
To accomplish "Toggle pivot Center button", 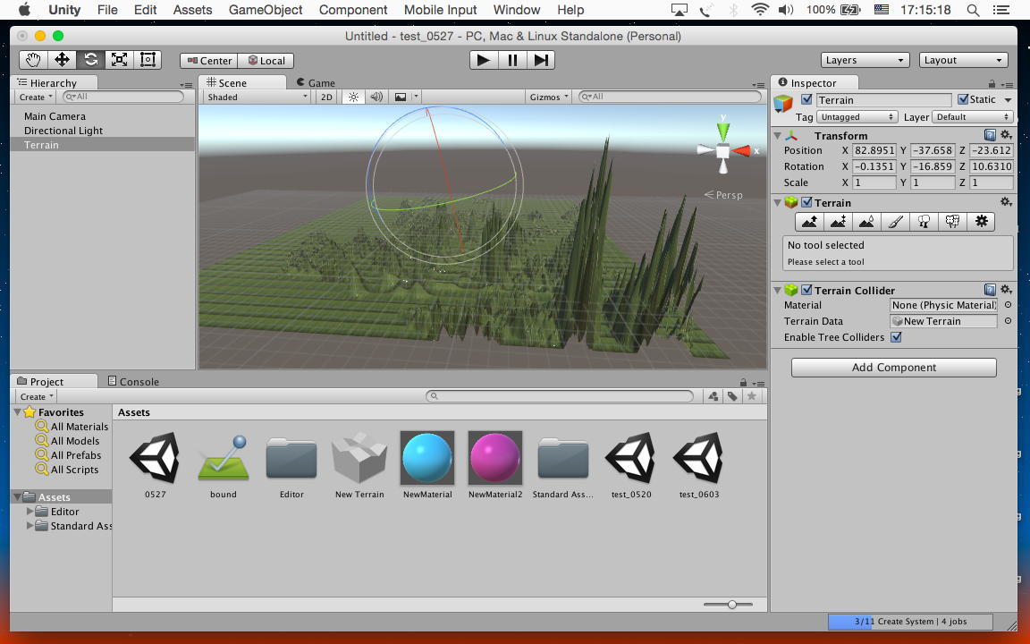I will [x=209, y=61].
